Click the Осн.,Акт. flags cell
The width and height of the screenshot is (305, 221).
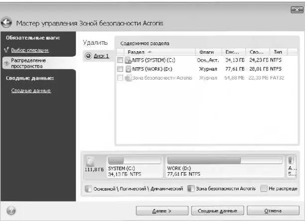208,60
